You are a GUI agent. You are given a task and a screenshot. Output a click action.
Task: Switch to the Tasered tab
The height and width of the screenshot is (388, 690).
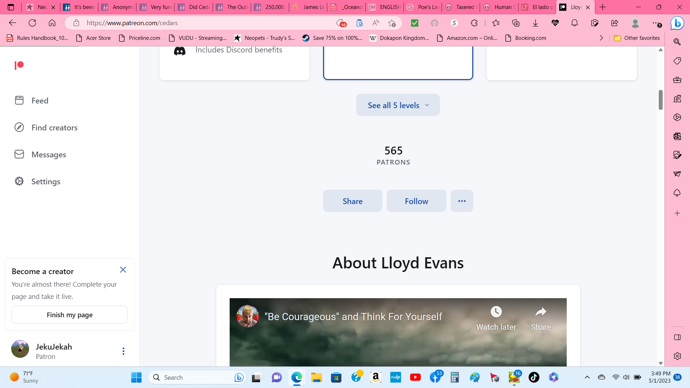point(461,7)
